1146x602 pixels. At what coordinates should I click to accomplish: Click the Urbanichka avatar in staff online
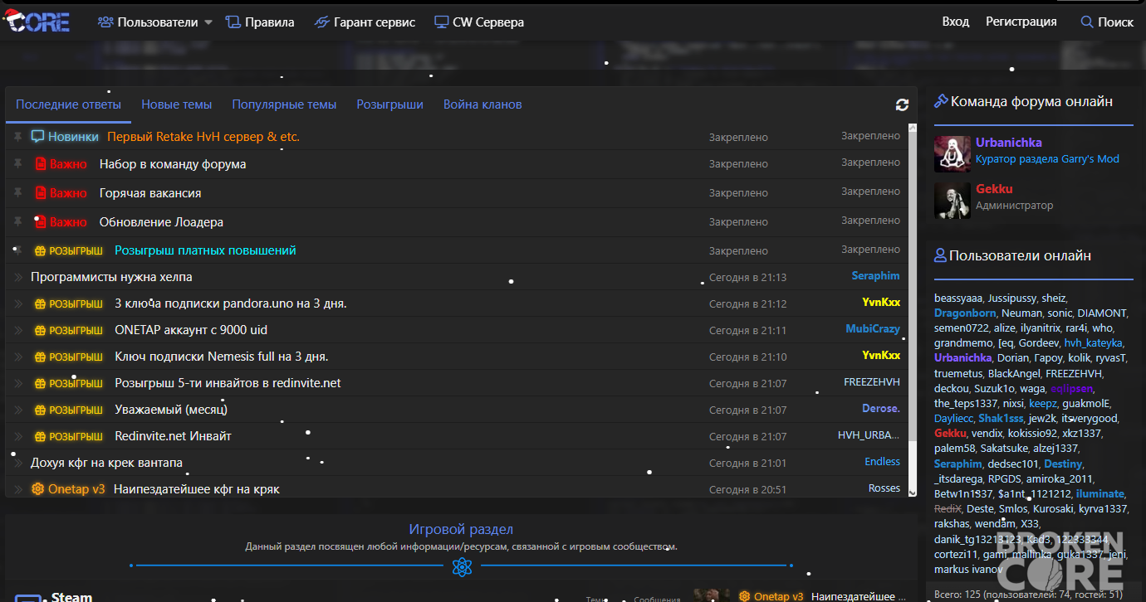pos(952,153)
